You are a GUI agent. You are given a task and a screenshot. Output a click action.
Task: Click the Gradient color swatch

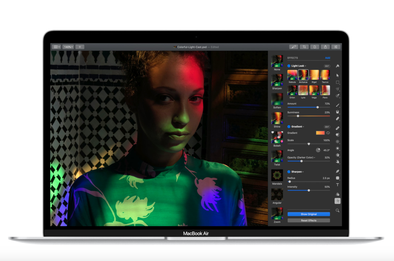click(320, 133)
